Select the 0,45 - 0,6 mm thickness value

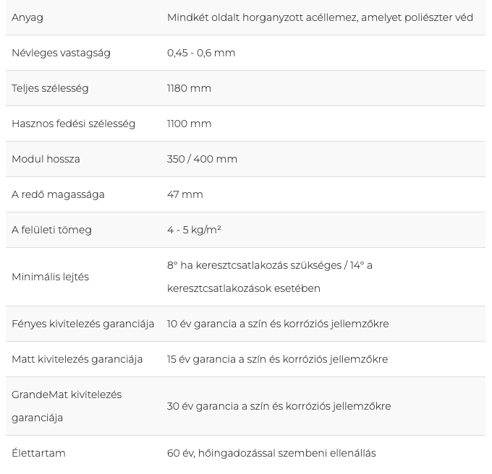coord(201,53)
